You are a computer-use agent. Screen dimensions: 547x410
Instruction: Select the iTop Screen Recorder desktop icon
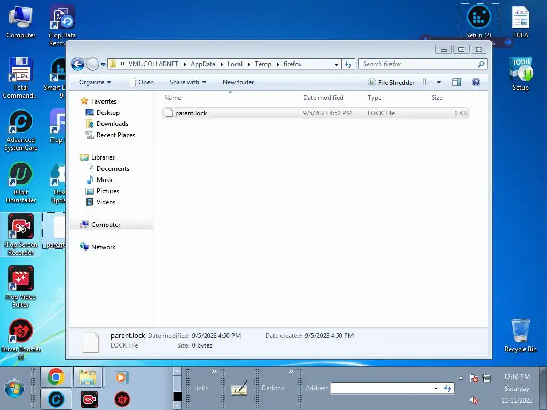coord(21,235)
